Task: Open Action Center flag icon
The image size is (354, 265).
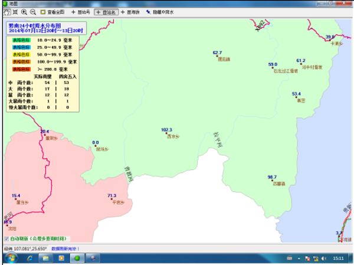Action: pyautogui.click(x=307, y=259)
